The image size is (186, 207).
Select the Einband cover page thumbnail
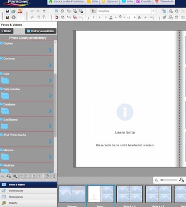point(72,194)
